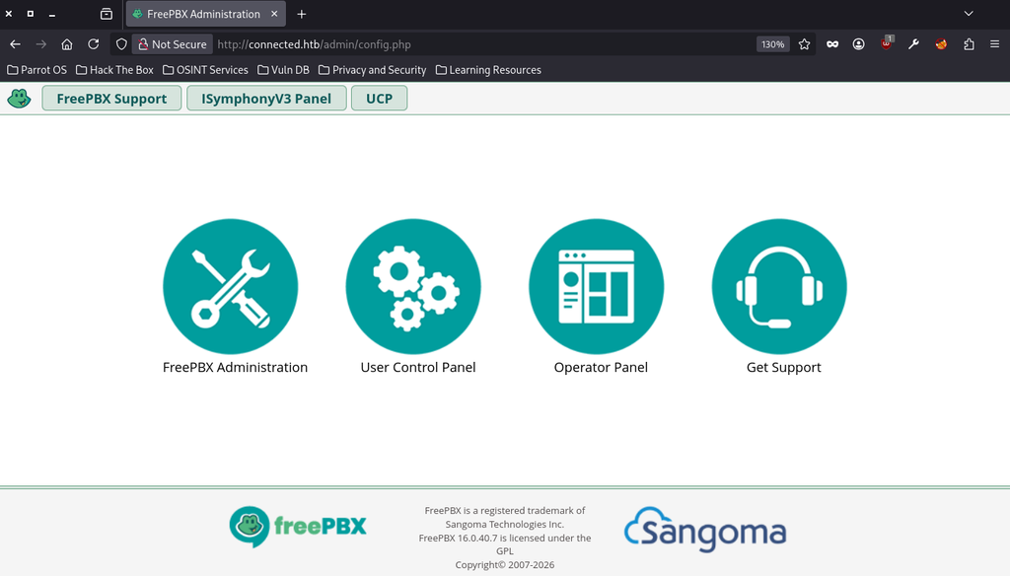Click the Get Support headset icon
Image resolution: width=1010 pixels, height=576 pixels.
[x=779, y=286]
